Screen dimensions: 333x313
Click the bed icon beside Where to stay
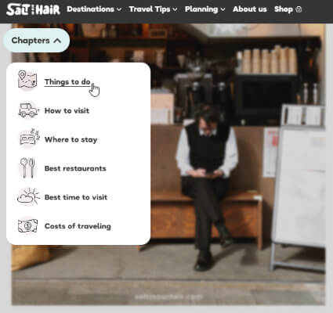29,138
